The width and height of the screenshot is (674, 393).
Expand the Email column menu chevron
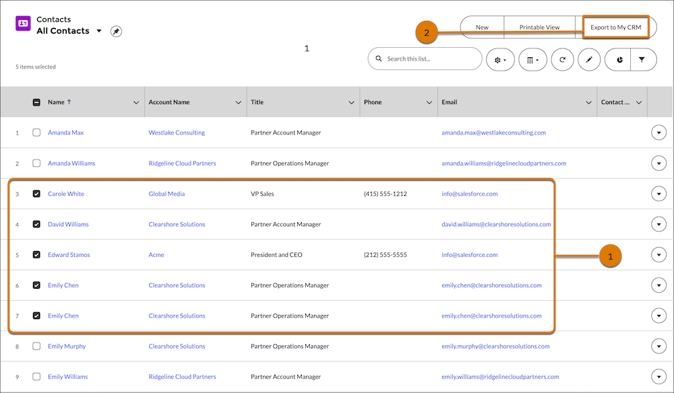point(588,102)
